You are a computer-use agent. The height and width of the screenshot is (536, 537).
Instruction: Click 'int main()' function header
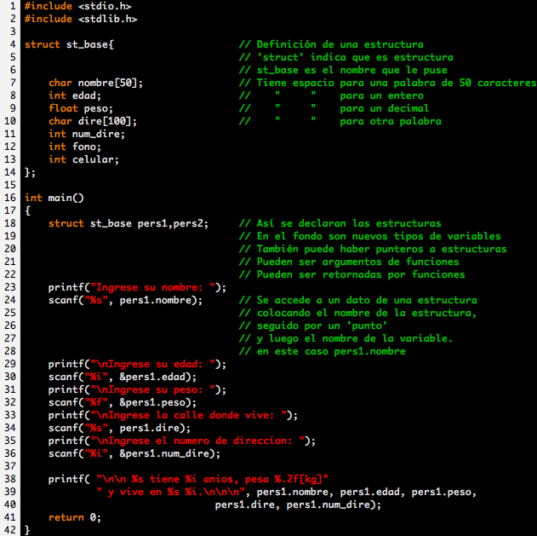click(x=54, y=198)
